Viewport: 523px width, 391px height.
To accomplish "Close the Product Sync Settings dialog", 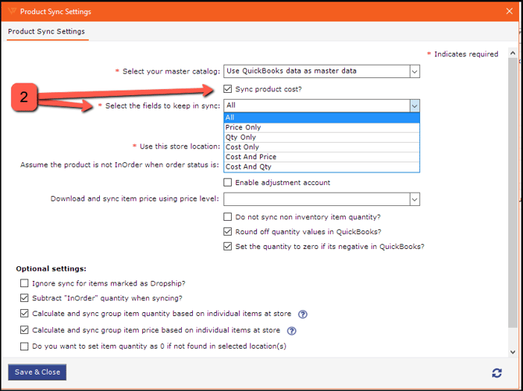I will tap(509, 12).
